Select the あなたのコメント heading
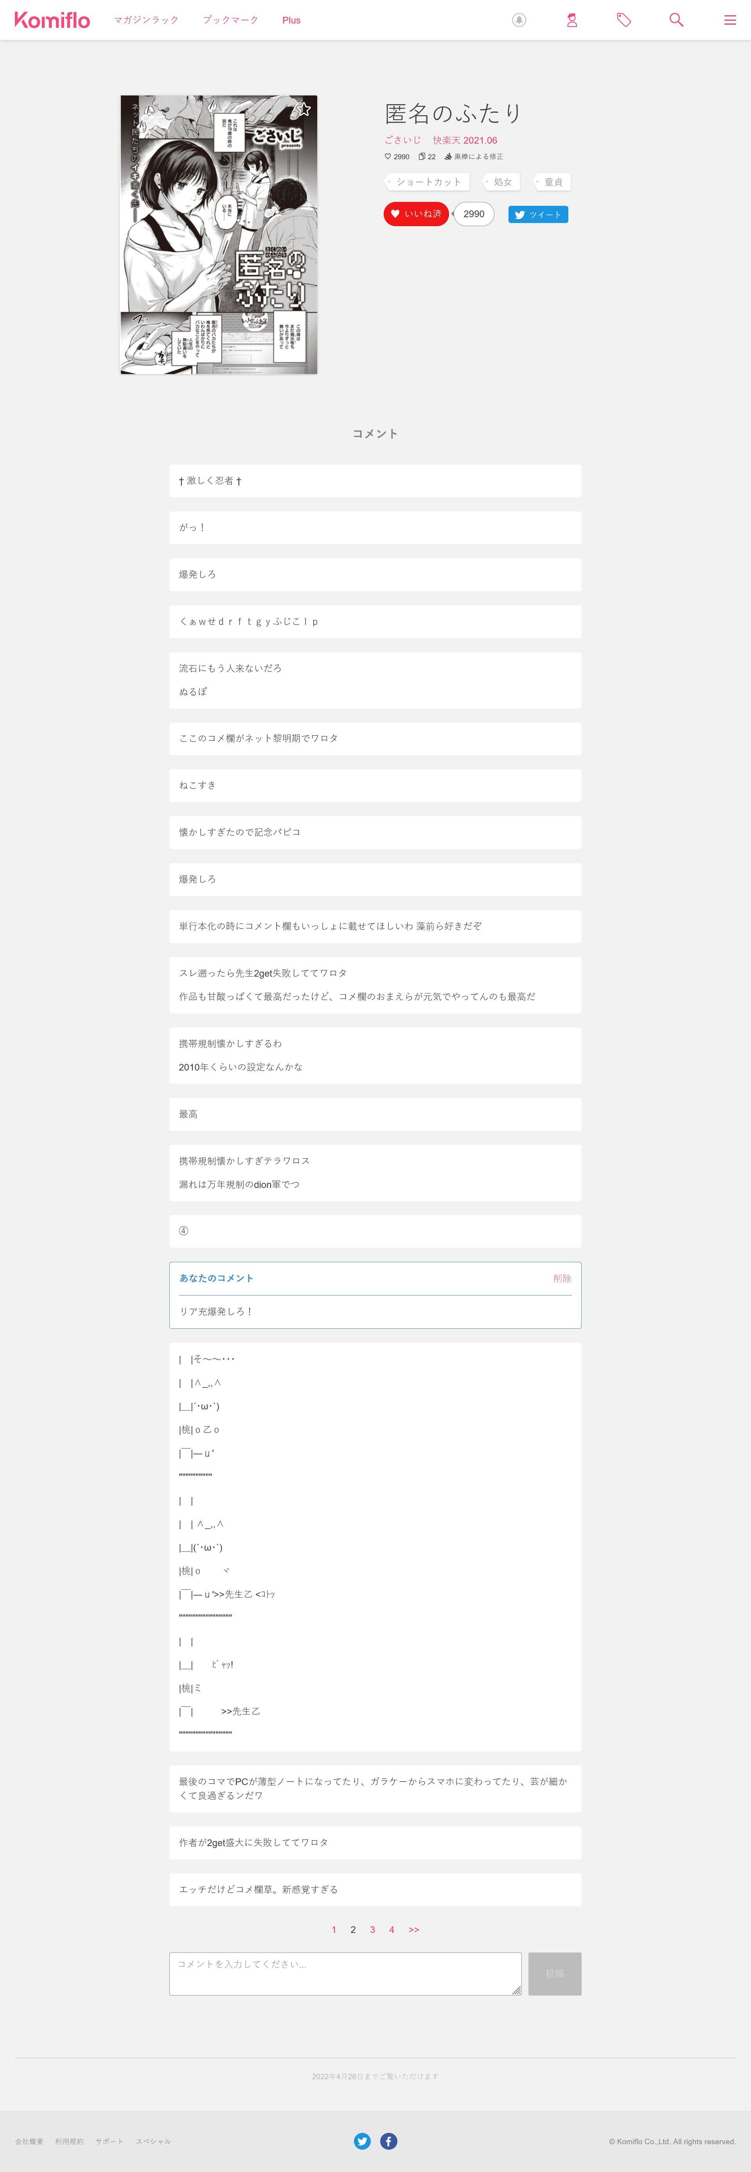The height and width of the screenshot is (2172, 751). pos(216,1278)
